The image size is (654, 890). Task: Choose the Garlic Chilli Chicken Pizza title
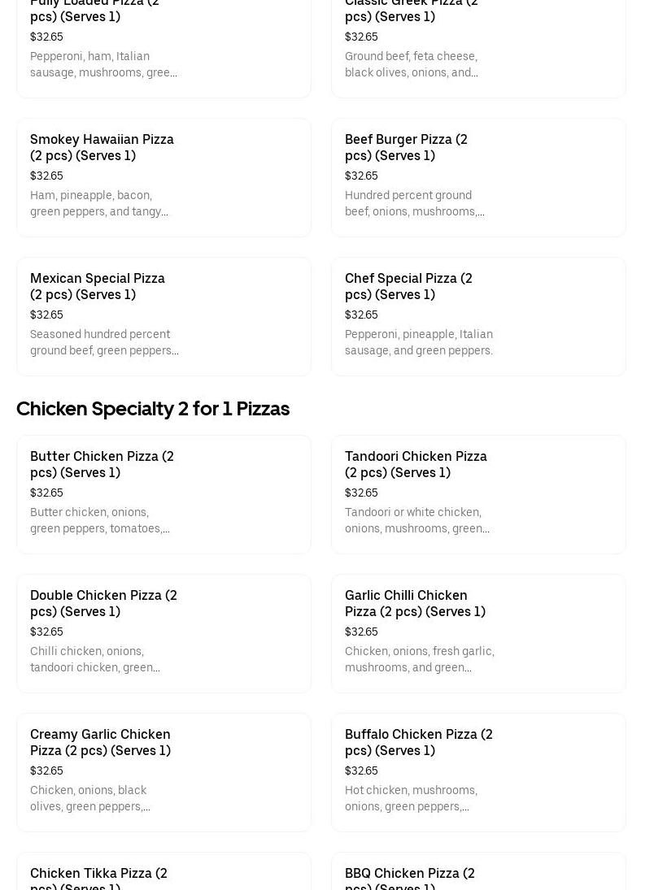coord(415,603)
